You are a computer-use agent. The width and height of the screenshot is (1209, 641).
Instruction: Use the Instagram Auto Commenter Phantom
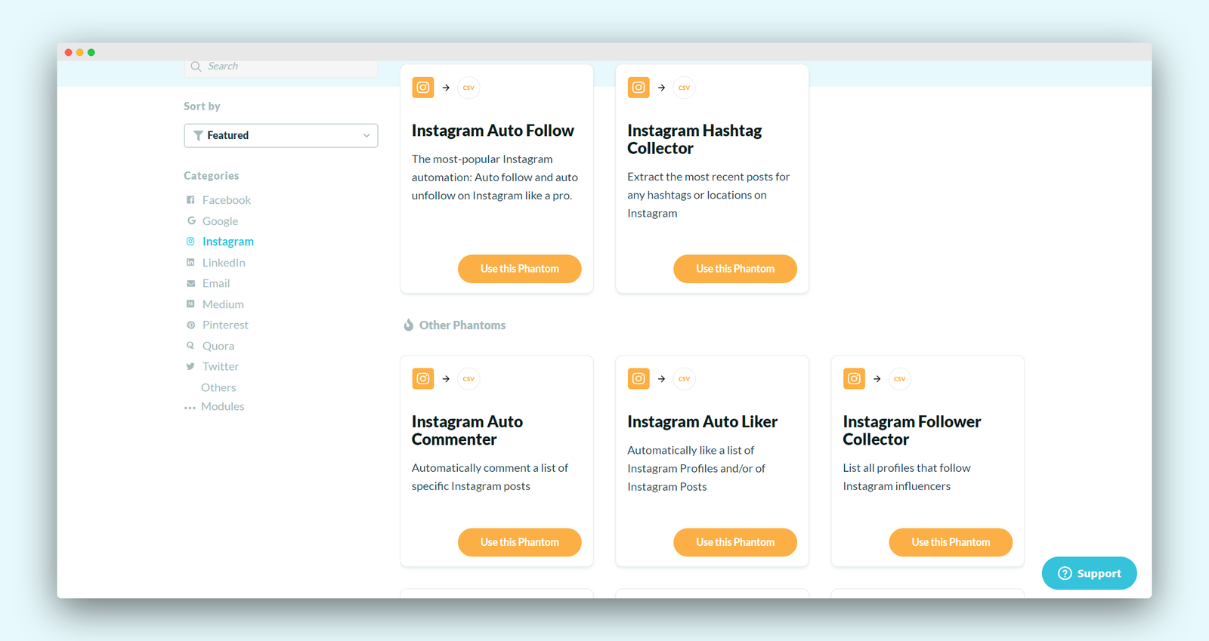click(520, 542)
